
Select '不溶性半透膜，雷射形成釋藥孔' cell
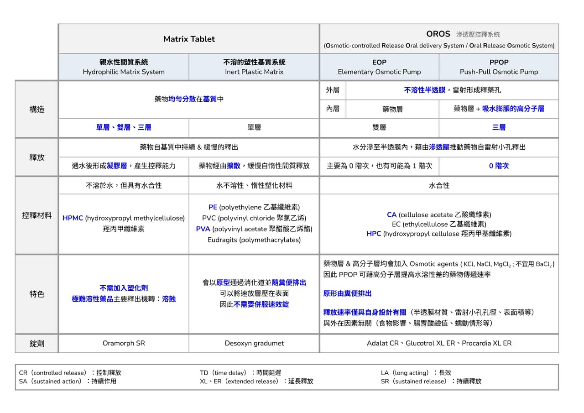452,90
